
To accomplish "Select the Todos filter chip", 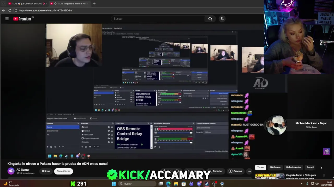I will (x=260, y=168).
